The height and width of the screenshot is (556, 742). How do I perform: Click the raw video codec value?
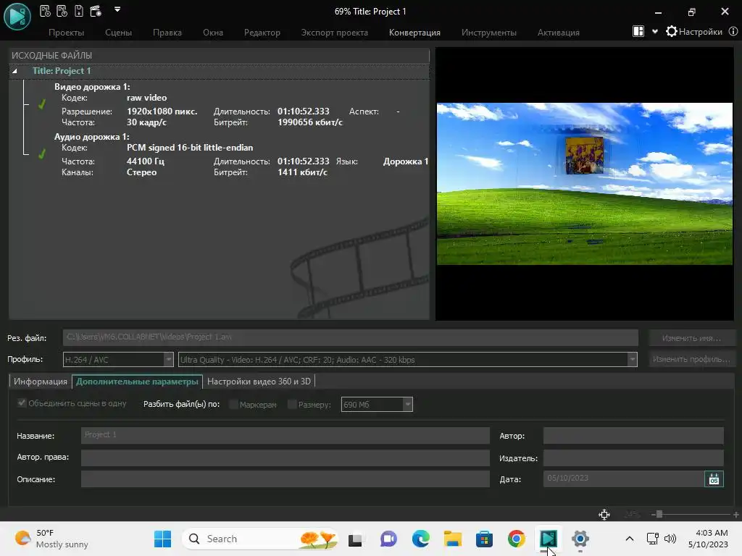point(146,98)
